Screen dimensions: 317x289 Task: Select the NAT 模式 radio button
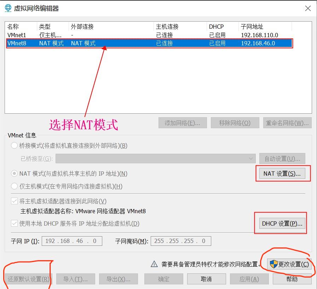coord(14,174)
